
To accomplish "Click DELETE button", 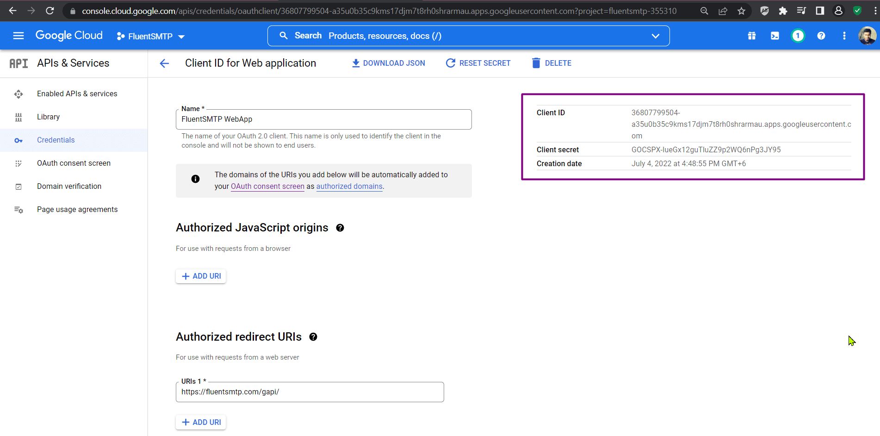I will 552,63.
